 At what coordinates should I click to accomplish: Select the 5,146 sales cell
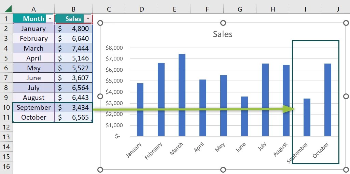pos(73,58)
